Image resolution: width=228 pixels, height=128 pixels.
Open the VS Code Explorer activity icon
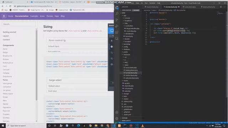pyautogui.click(x=117, y=7)
